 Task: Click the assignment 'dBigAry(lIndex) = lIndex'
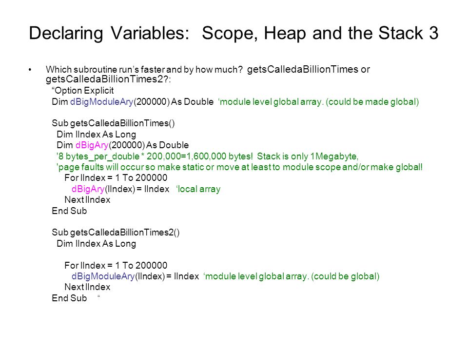(x=120, y=189)
